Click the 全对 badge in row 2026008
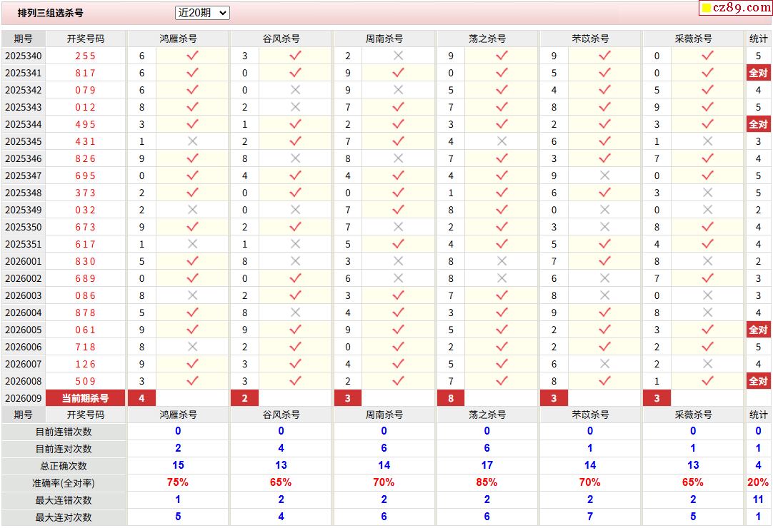The width and height of the screenshot is (773, 528). [758, 381]
